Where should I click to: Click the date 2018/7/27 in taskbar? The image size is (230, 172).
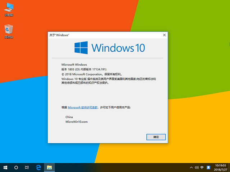point(220,170)
